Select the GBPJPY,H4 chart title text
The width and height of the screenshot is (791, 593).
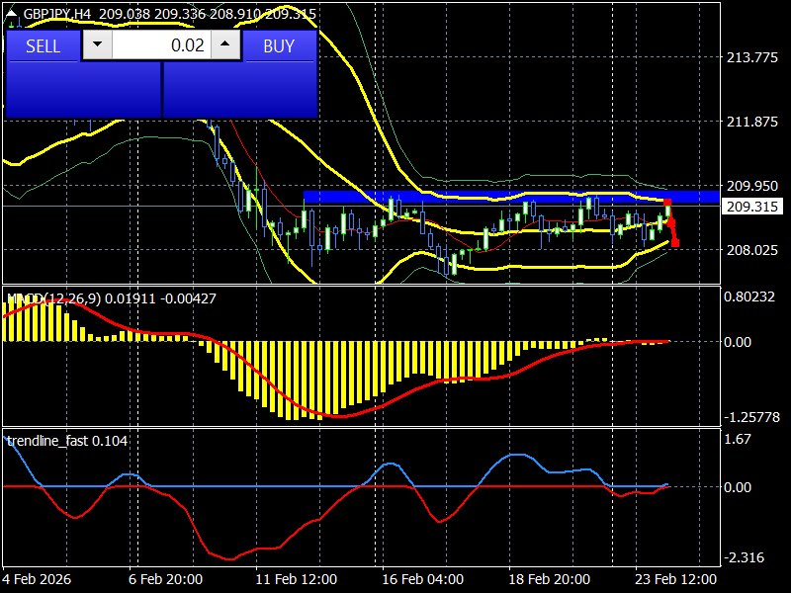57,14
